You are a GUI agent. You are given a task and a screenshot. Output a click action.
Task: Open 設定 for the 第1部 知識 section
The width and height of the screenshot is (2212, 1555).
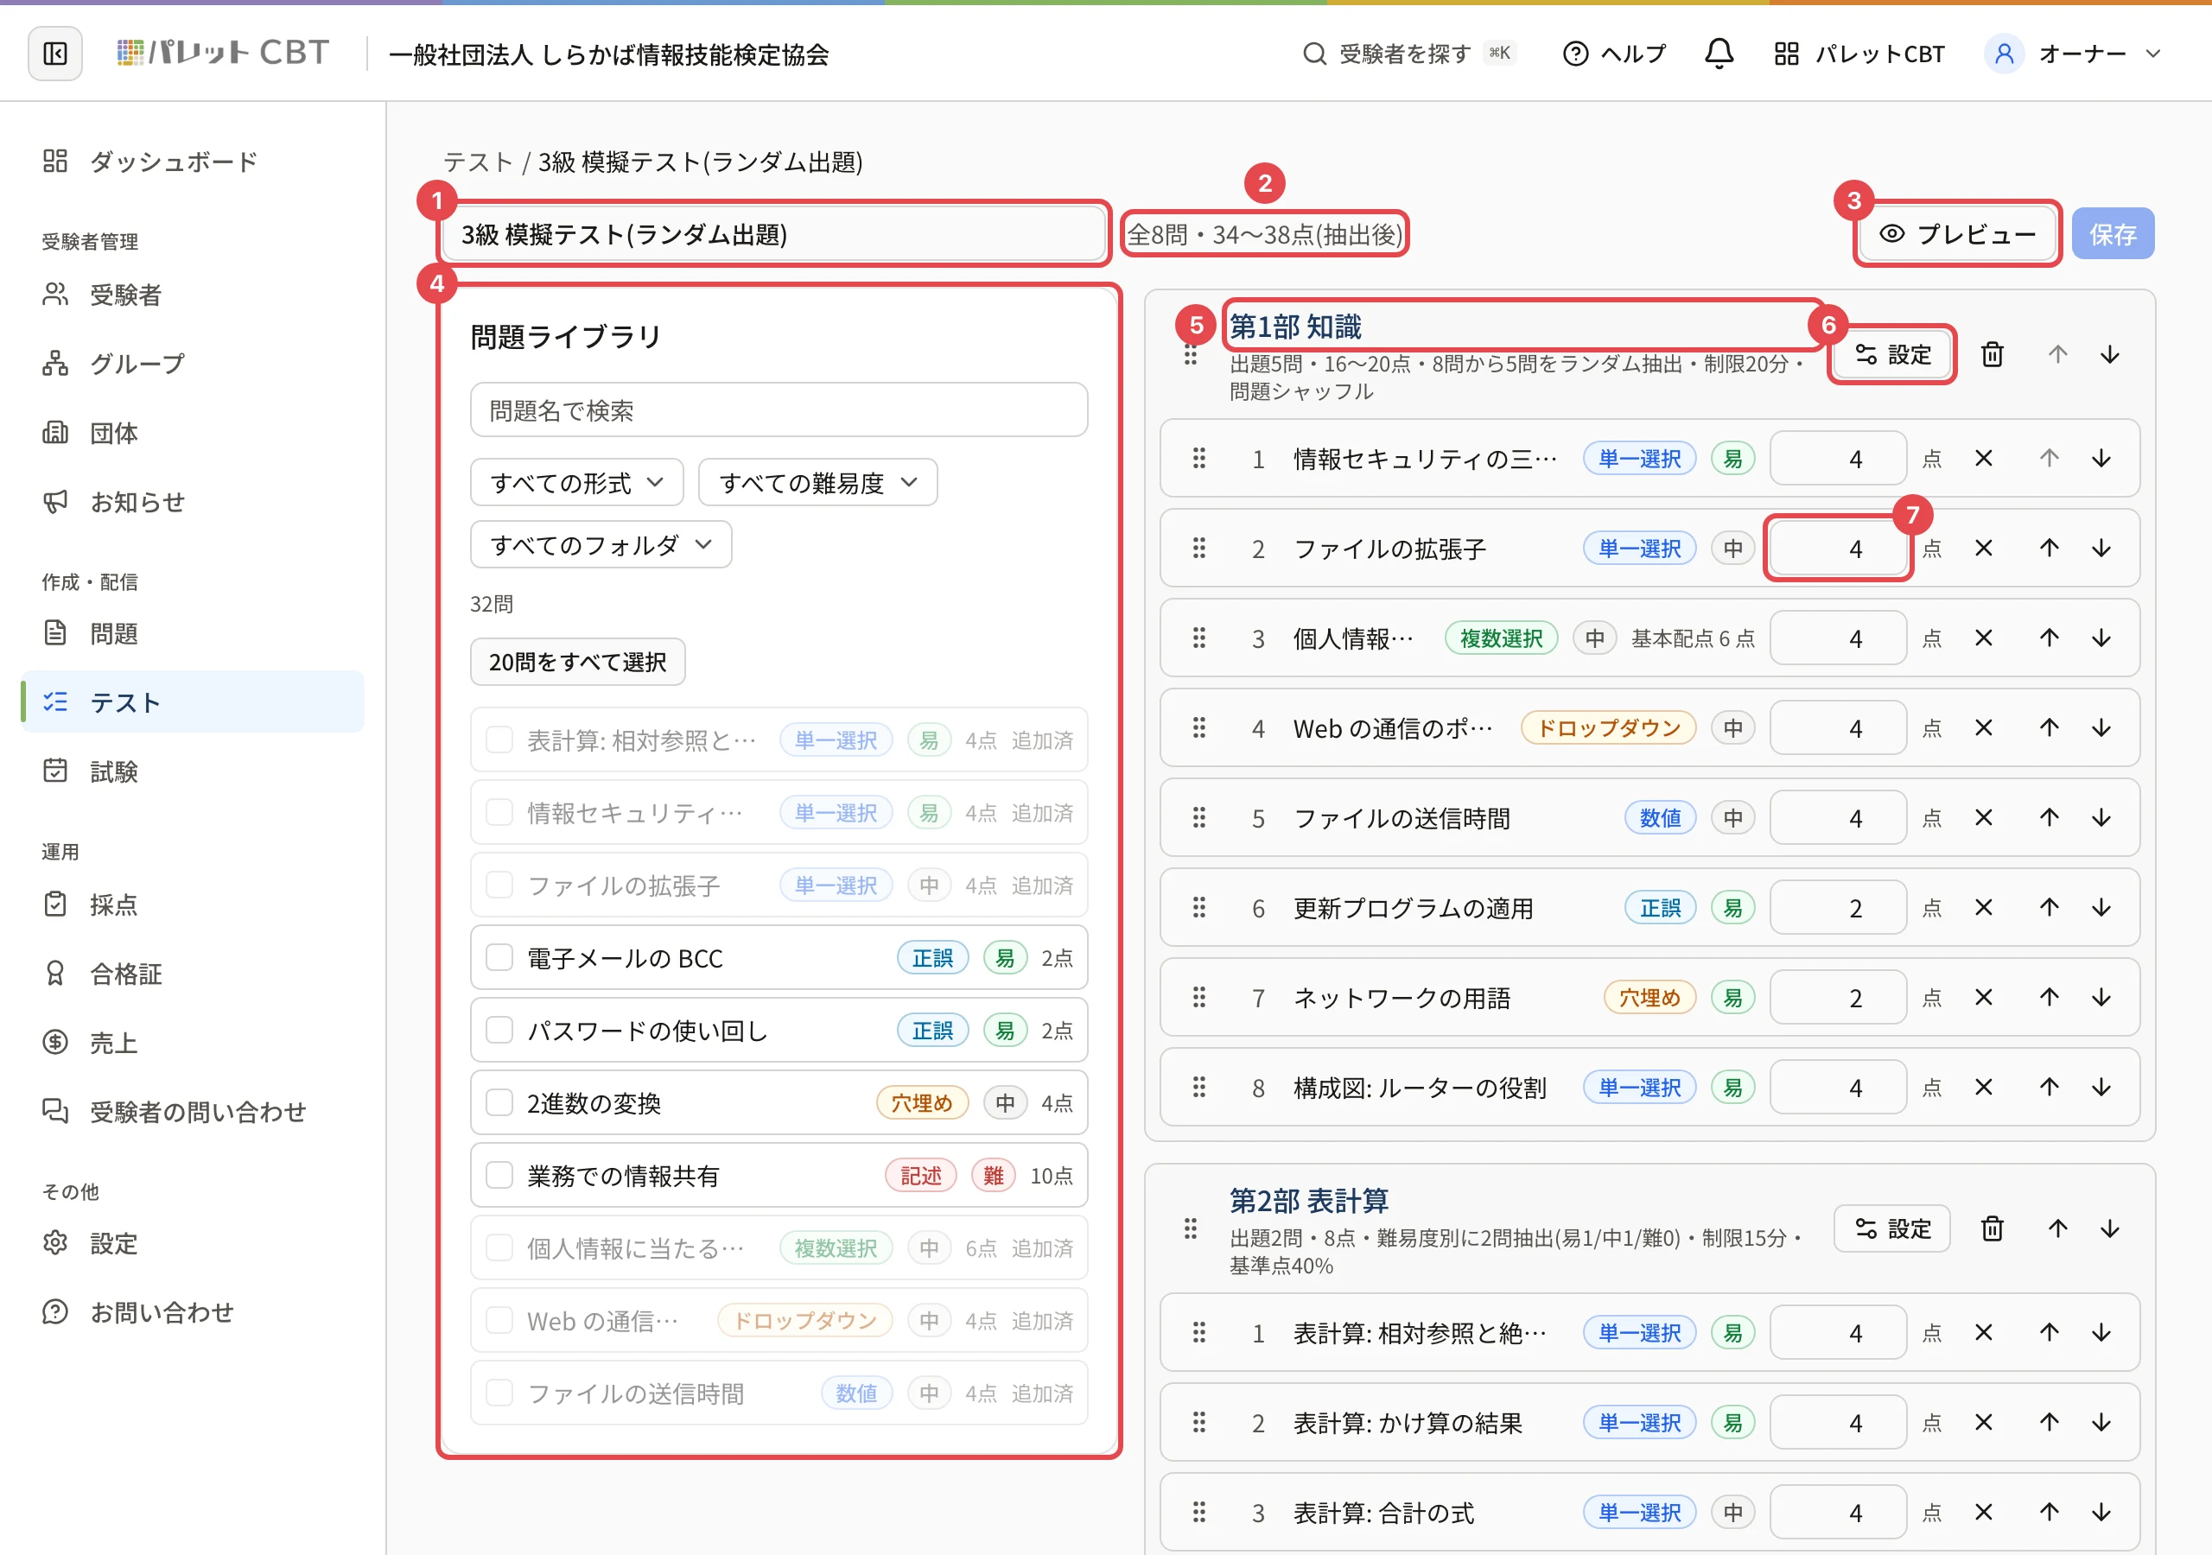pyautogui.click(x=1892, y=354)
